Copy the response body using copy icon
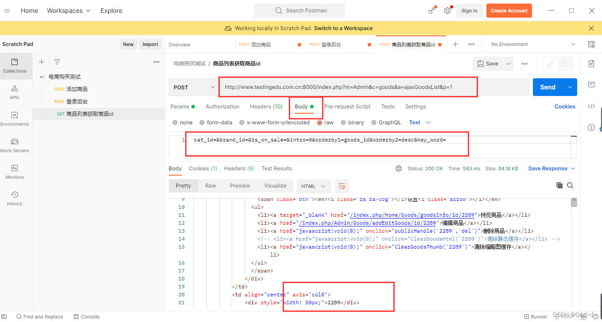The width and height of the screenshot is (602, 322). click(559, 185)
